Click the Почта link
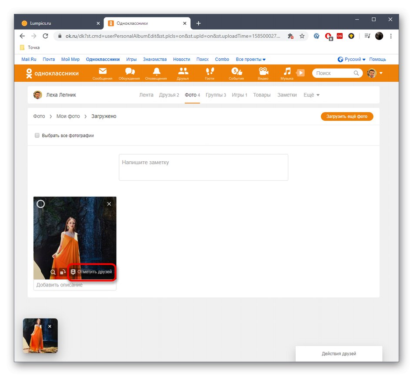The image size is (413, 376). tap(49, 60)
